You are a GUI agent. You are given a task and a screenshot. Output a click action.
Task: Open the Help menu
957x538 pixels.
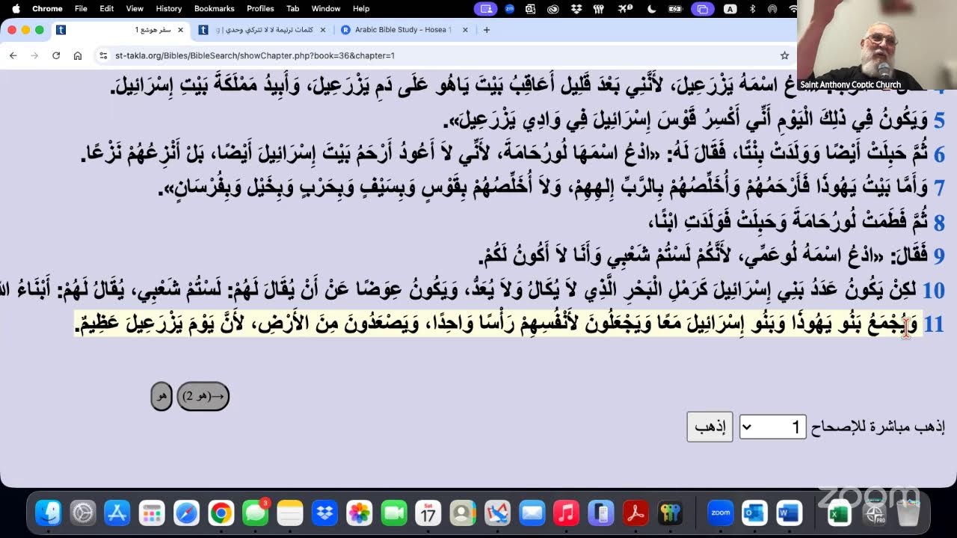pyautogui.click(x=361, y=9)
